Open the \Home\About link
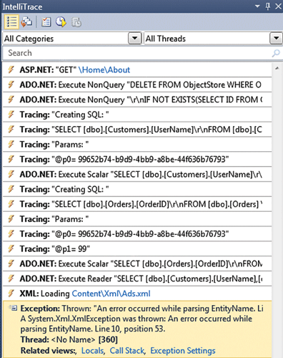Viewport: 283px width, 358px height. pyautogui.click(x=104, y=70)
